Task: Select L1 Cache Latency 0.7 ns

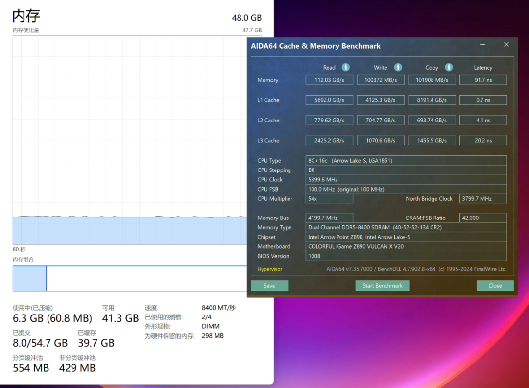Action: click(483, 100)
